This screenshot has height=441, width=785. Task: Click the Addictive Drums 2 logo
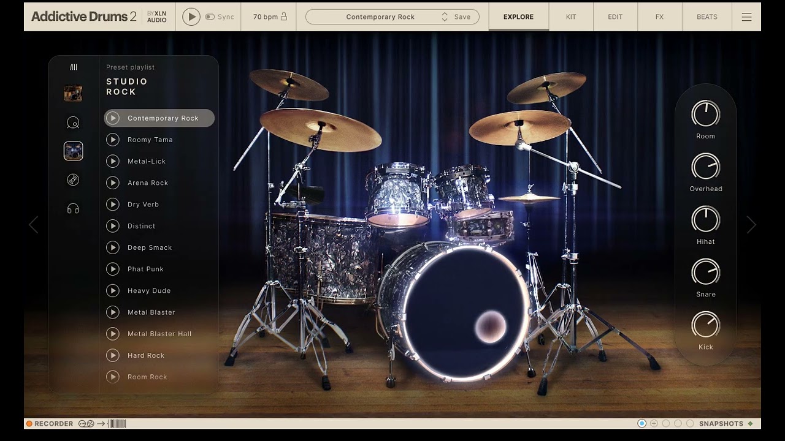tap(84, 17)
